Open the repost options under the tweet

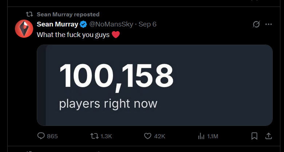click(94, 136)
